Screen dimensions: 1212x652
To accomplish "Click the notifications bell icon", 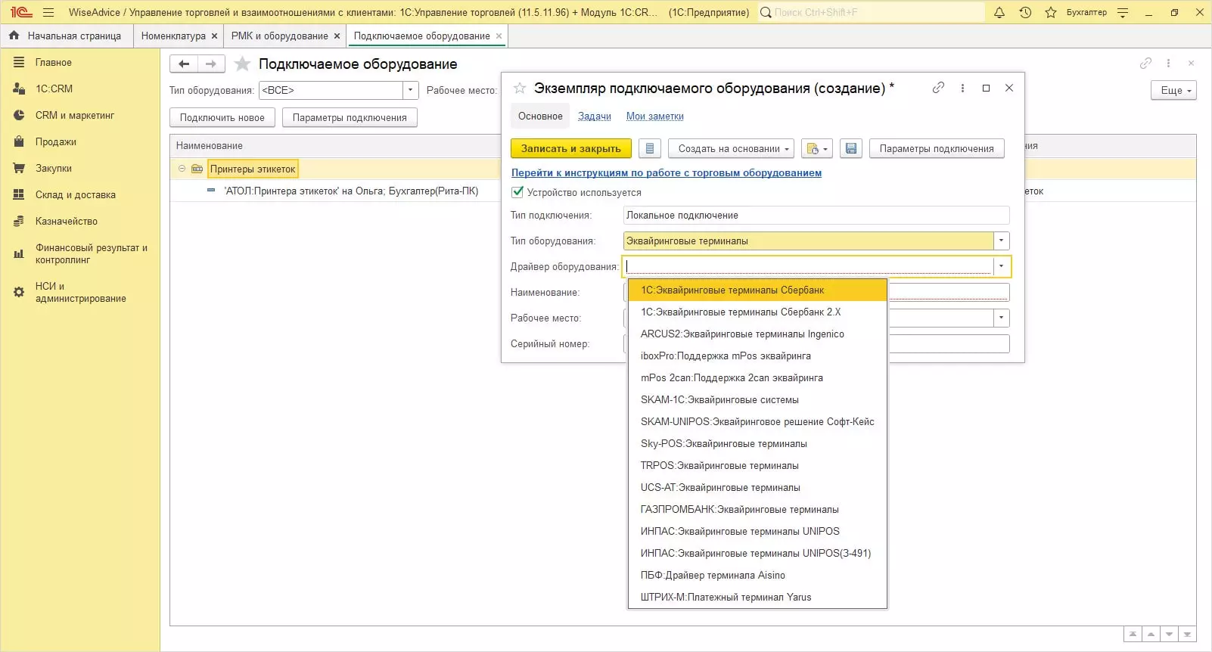I will [x=999, y=13].
